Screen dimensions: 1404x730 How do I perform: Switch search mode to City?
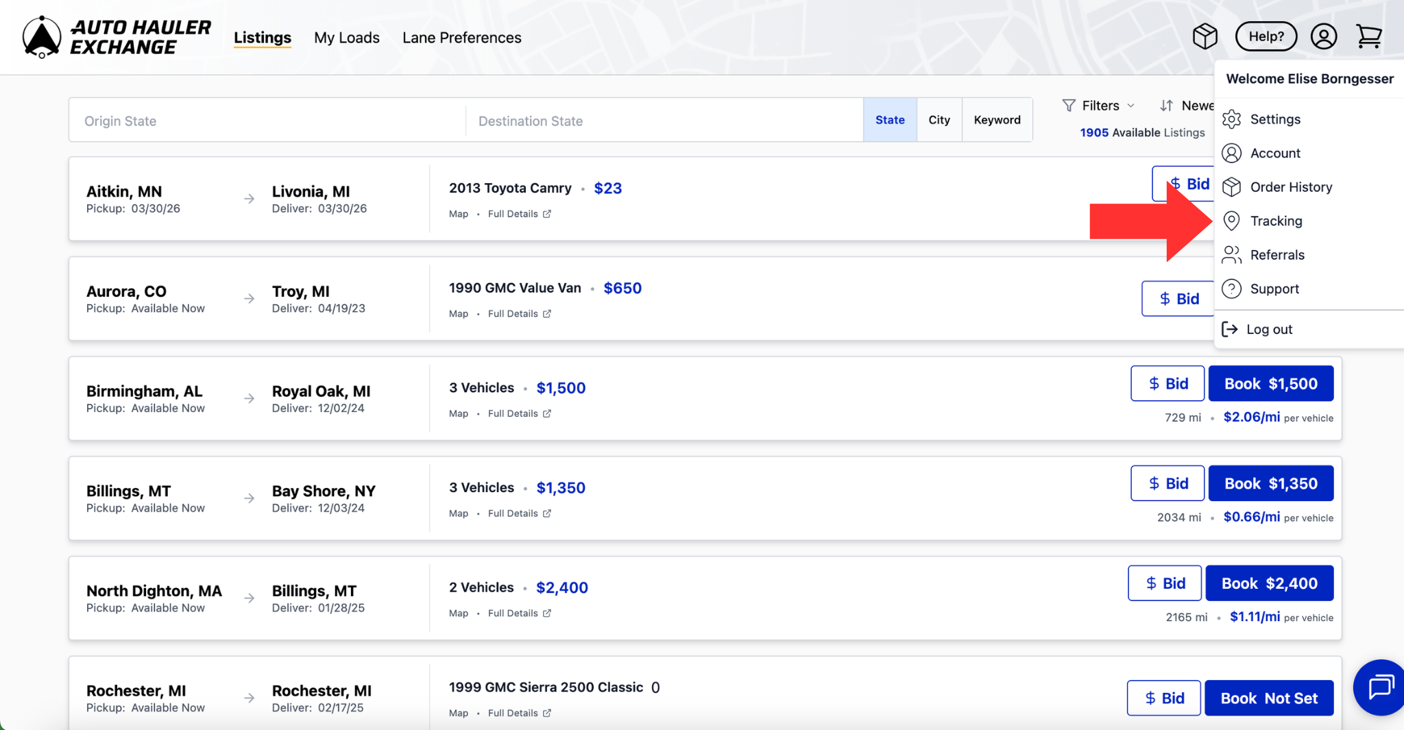939,120
